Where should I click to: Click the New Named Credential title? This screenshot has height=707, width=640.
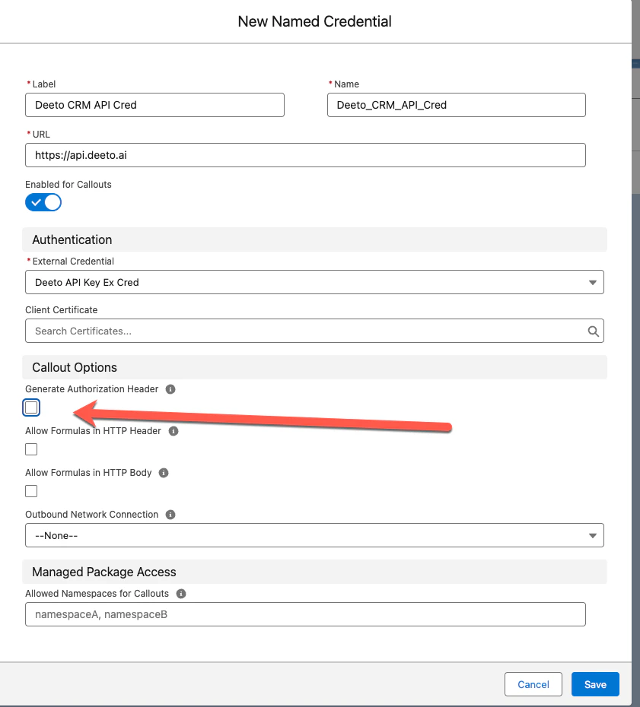coord(314,21)
